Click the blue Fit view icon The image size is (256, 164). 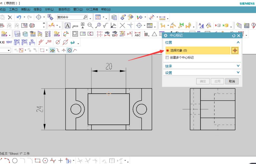pyautogui.click(x=98, y=17)
